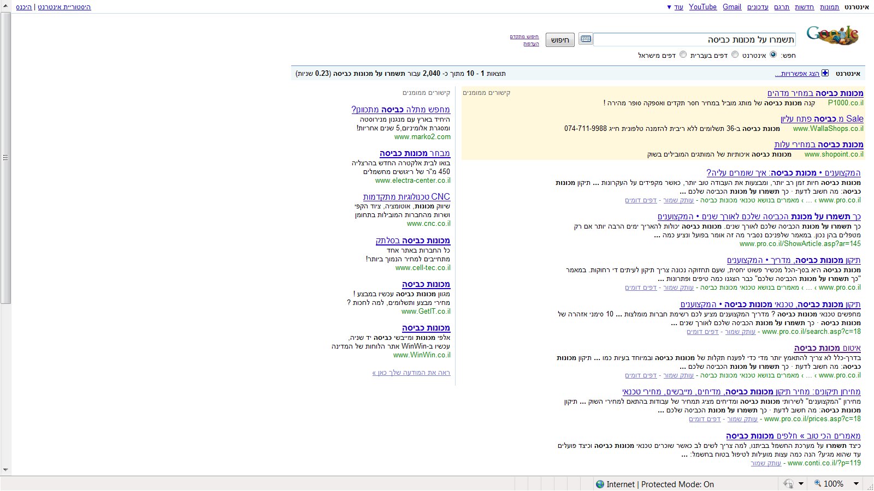
Task: Open sponsored link מכונות כביסה במחיר מדהים
Action: (816, 93)
